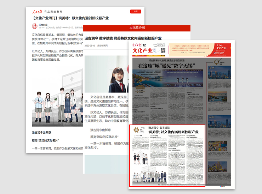Click the red 人民日报 logo
The width and height of the screenshot is (262, 194).
tap(37, 12)
